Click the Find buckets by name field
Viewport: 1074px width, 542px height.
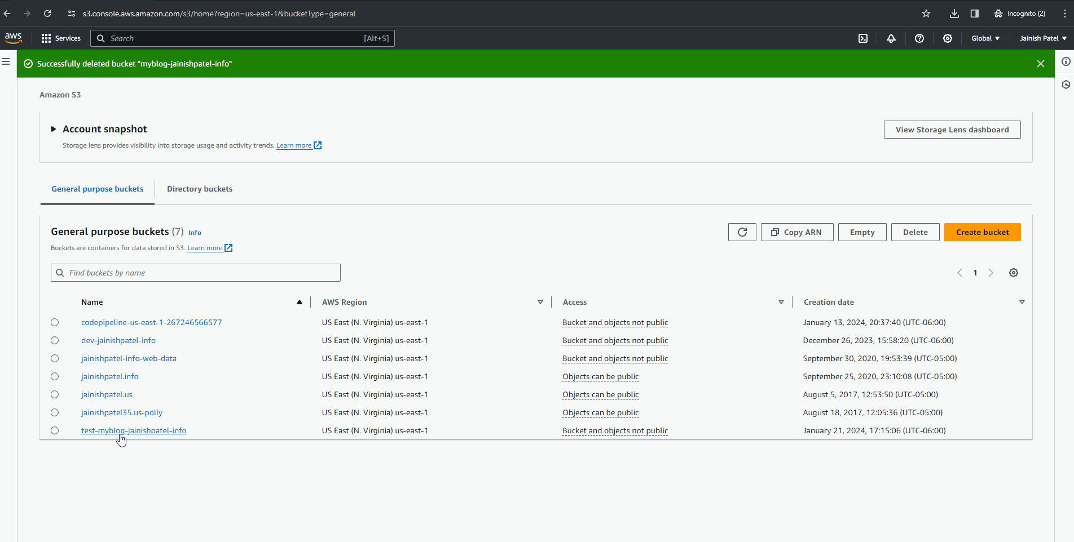202,273
